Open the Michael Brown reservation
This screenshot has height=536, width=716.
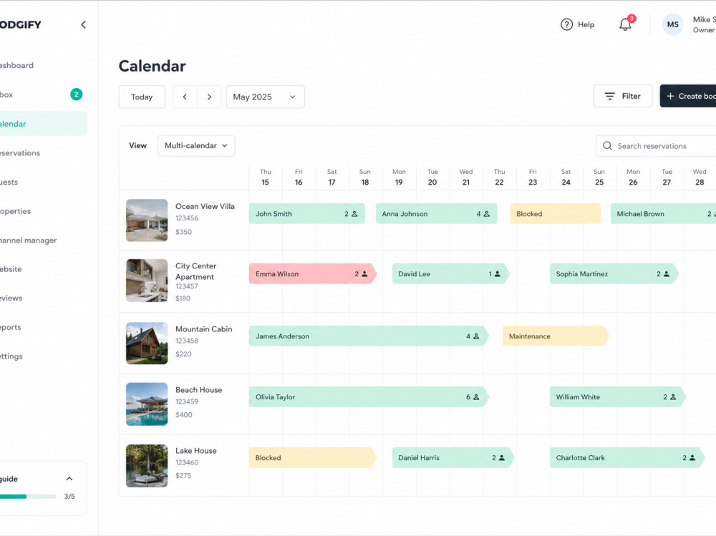(x=663, y=214)
